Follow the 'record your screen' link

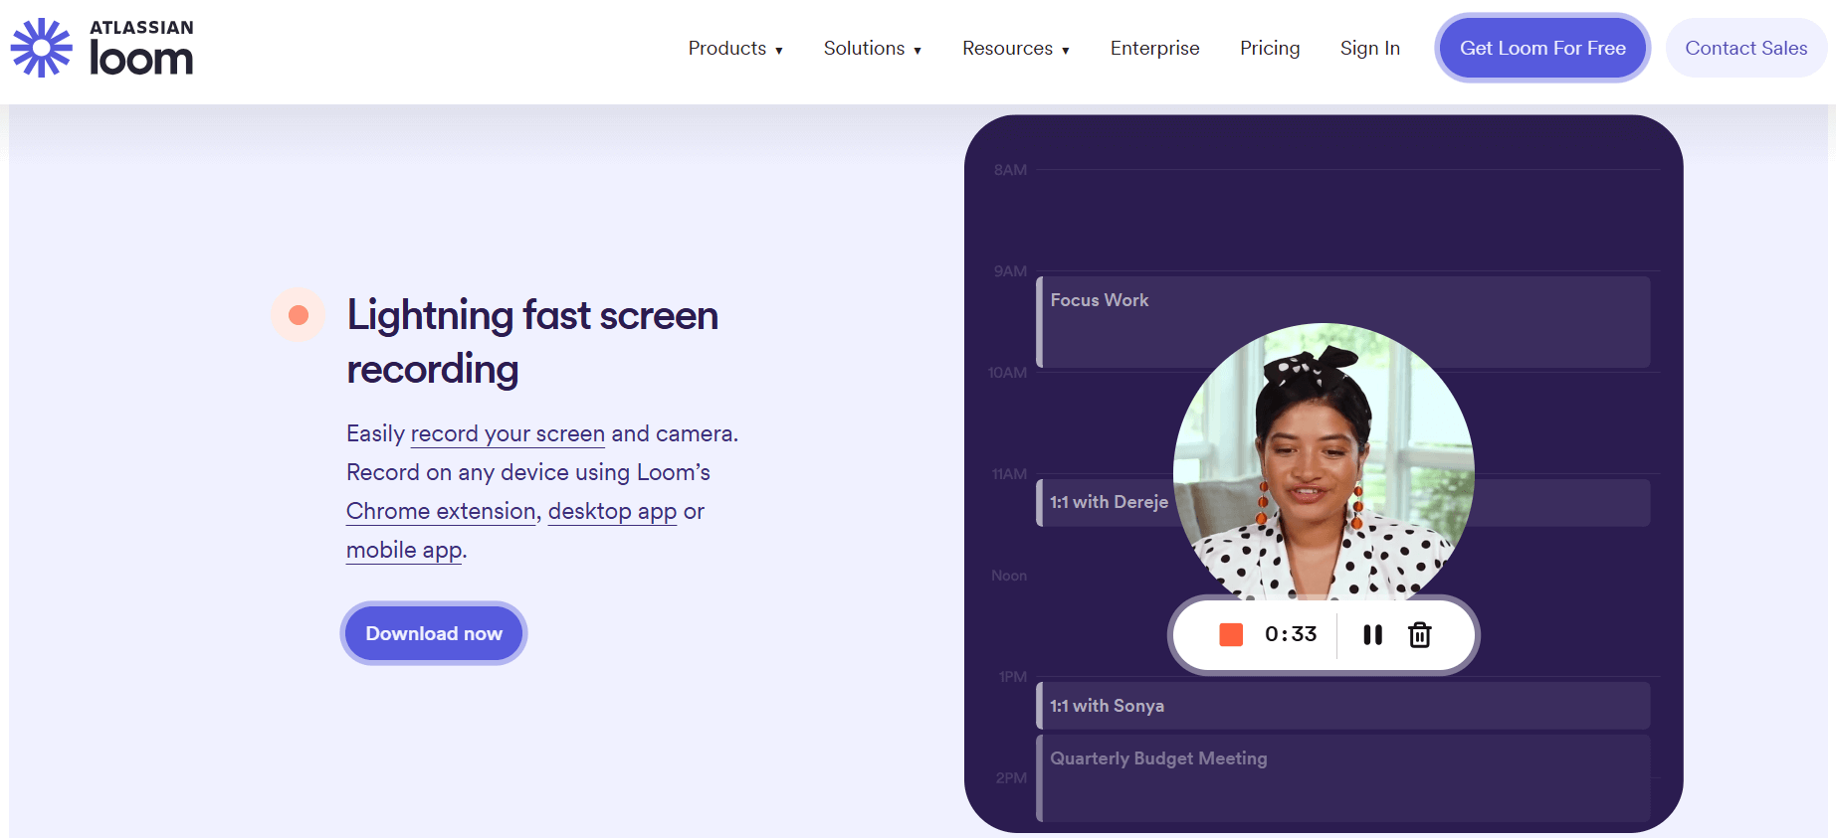tap(508, 433)
